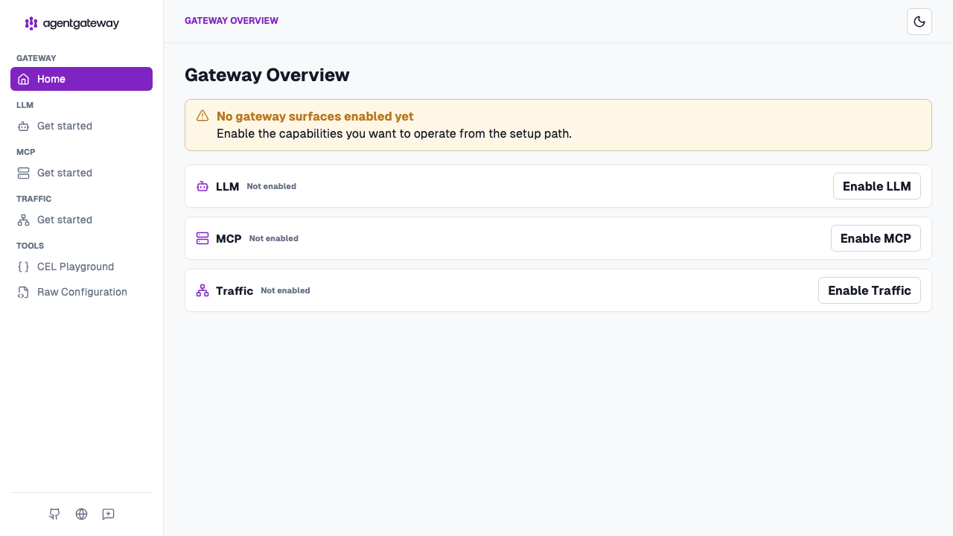
Task: Open Get started under MCP section
Action: click(81, 173)
